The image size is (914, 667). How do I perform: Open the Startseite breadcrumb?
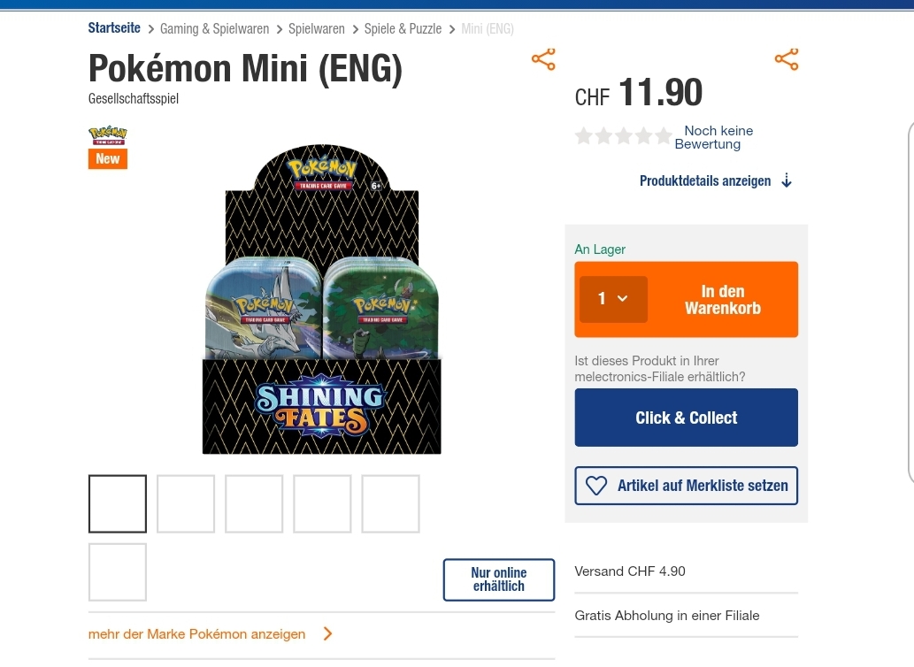click(114, 28)
